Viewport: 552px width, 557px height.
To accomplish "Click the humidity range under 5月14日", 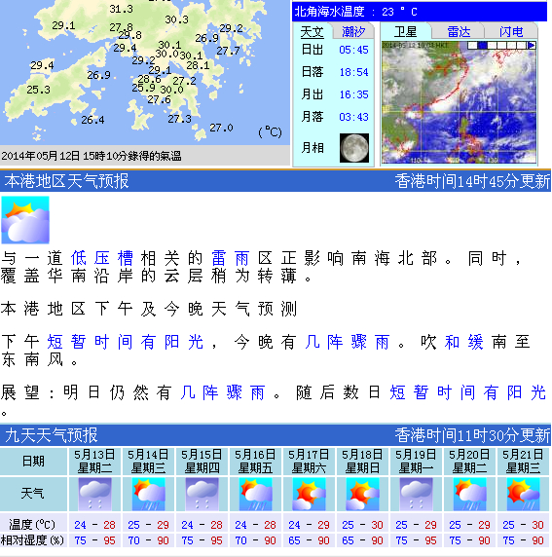I will [x=149, y=540].
